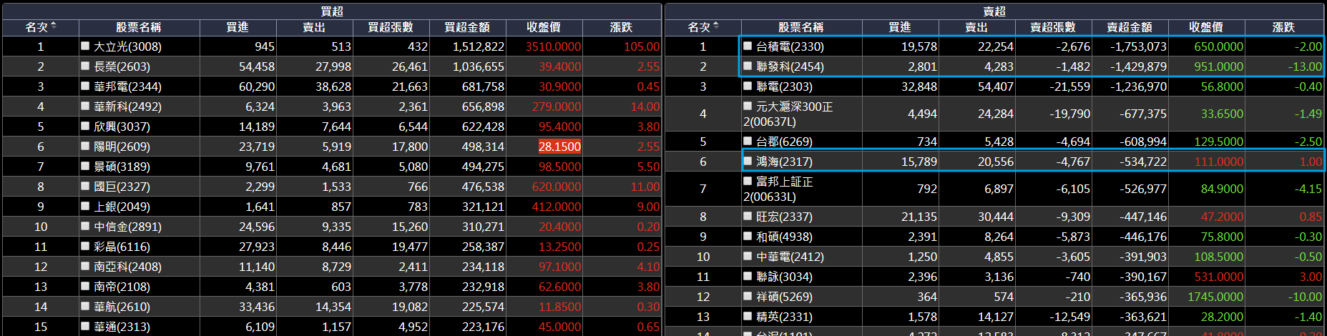Viewport: 1327px width, 336px height.
Task: Tick checkbox for 聯發科(2454)
Action: click(748, 66)
